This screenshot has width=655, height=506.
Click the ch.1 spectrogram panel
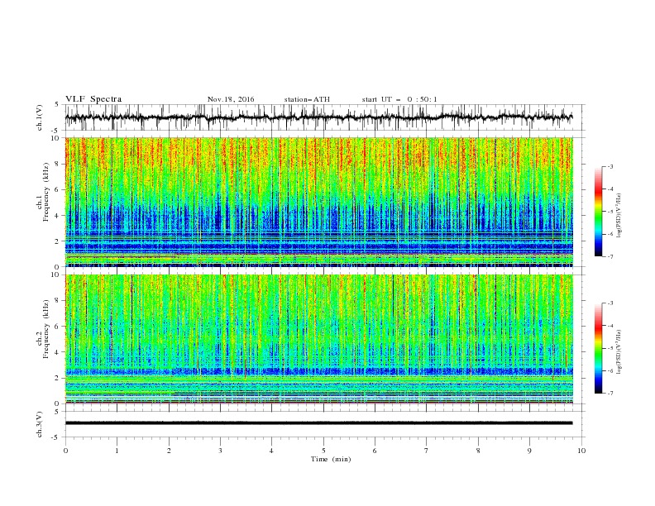coord(318,202)
